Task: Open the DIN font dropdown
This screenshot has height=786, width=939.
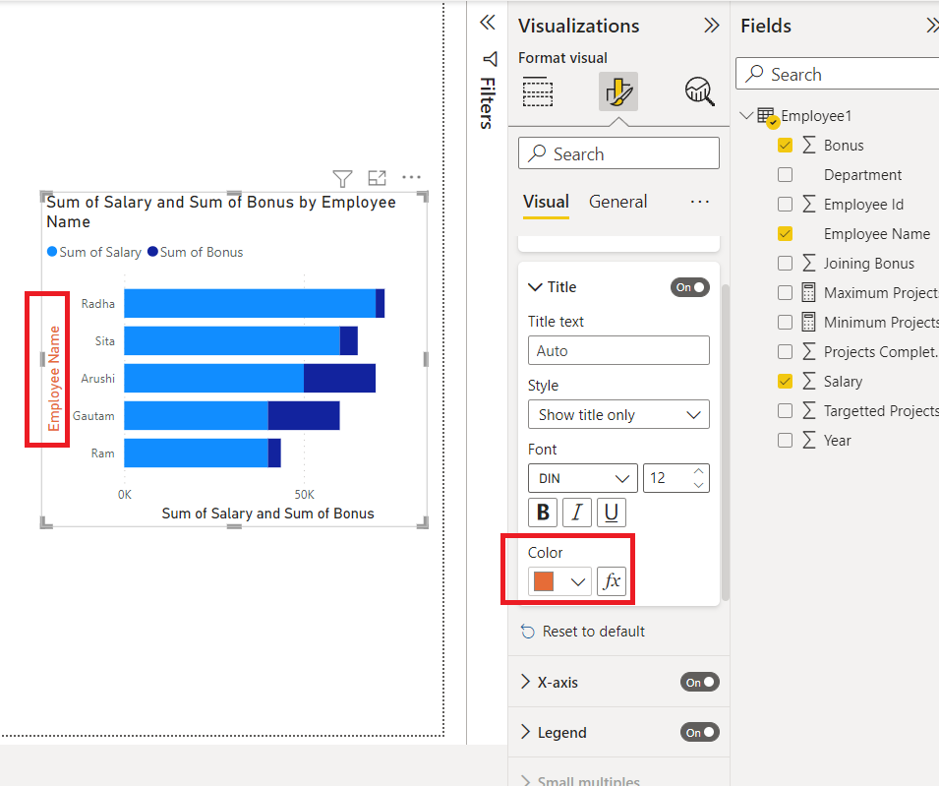Action: (x=582, y=477)
